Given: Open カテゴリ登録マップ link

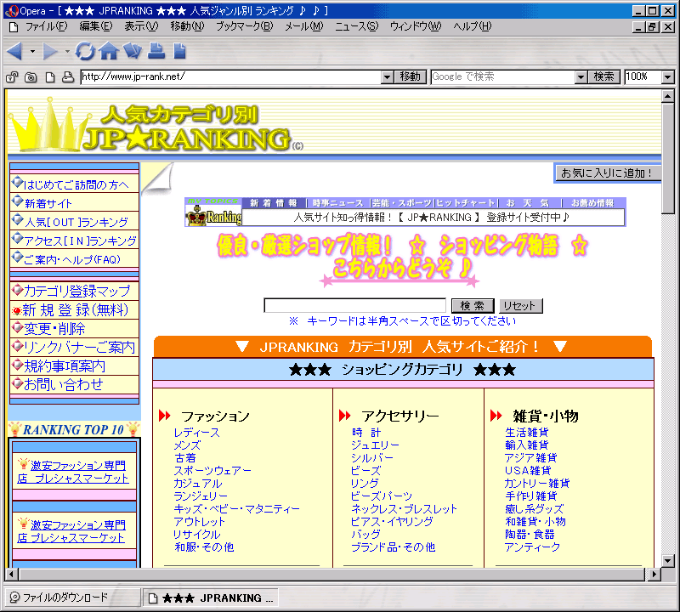Looking at the screenshot, I should click(x=76, y=291).
